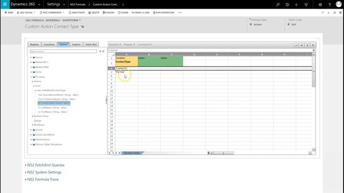
Task: Click Assign in the command bar
Action: [109, 12]
